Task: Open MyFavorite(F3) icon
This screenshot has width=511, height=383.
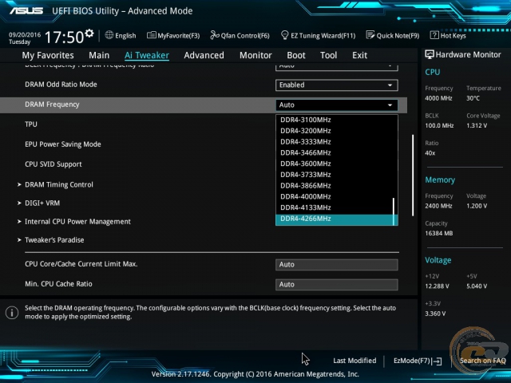Action: (x=151, y=35)
